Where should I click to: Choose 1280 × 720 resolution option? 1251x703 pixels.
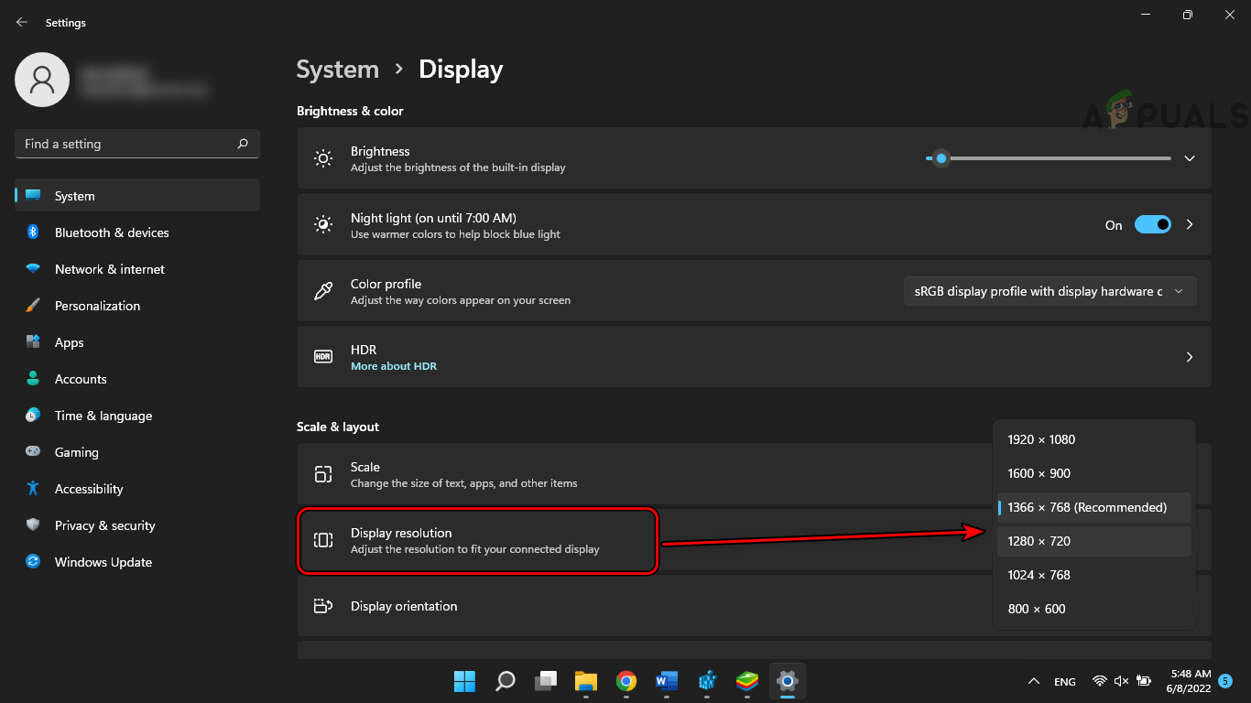(1039, 541)
